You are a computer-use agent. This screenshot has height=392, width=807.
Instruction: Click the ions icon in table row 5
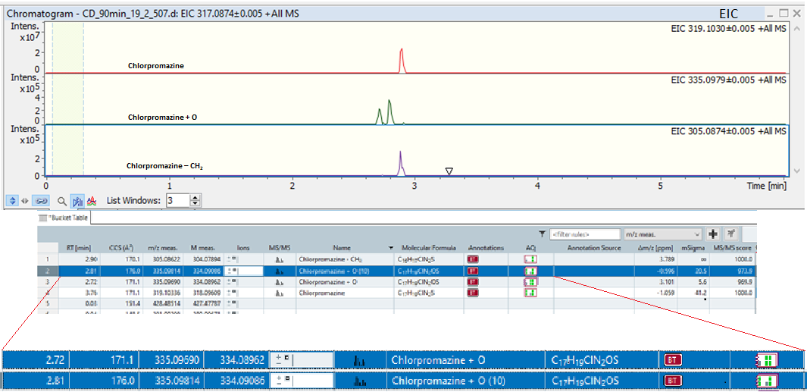point(232,303)
